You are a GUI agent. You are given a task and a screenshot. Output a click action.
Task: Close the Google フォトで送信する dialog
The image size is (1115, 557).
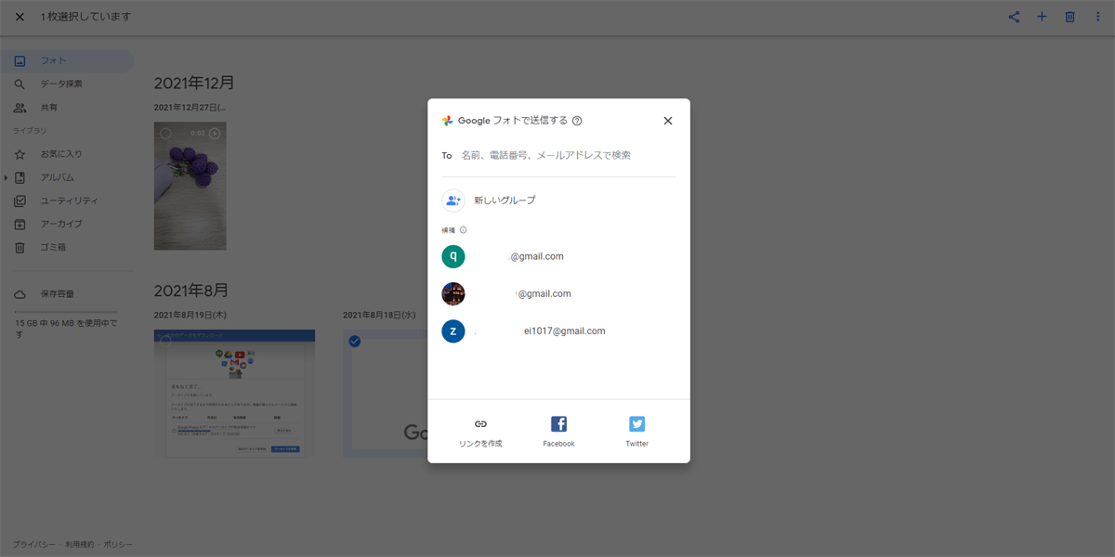[667, 121]
